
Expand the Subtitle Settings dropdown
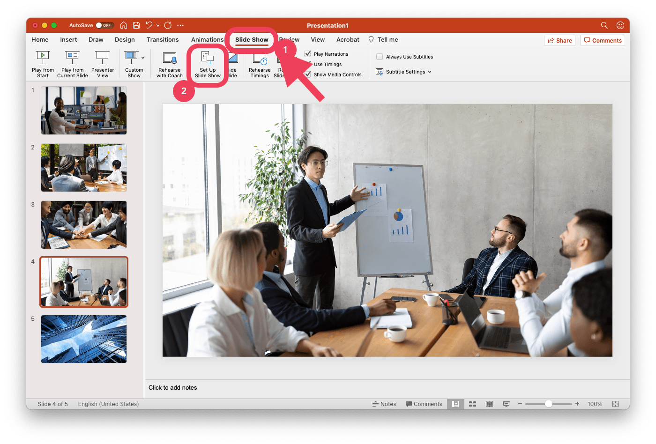(x=430, y=72)
